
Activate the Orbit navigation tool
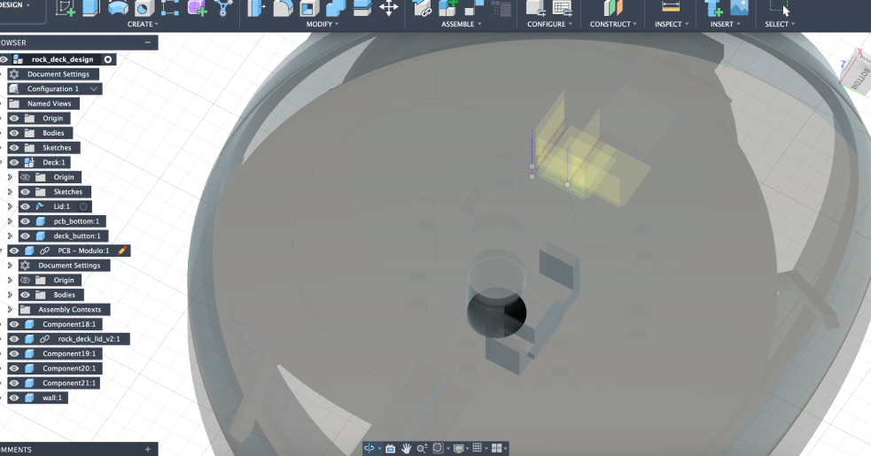coord(370,448)
